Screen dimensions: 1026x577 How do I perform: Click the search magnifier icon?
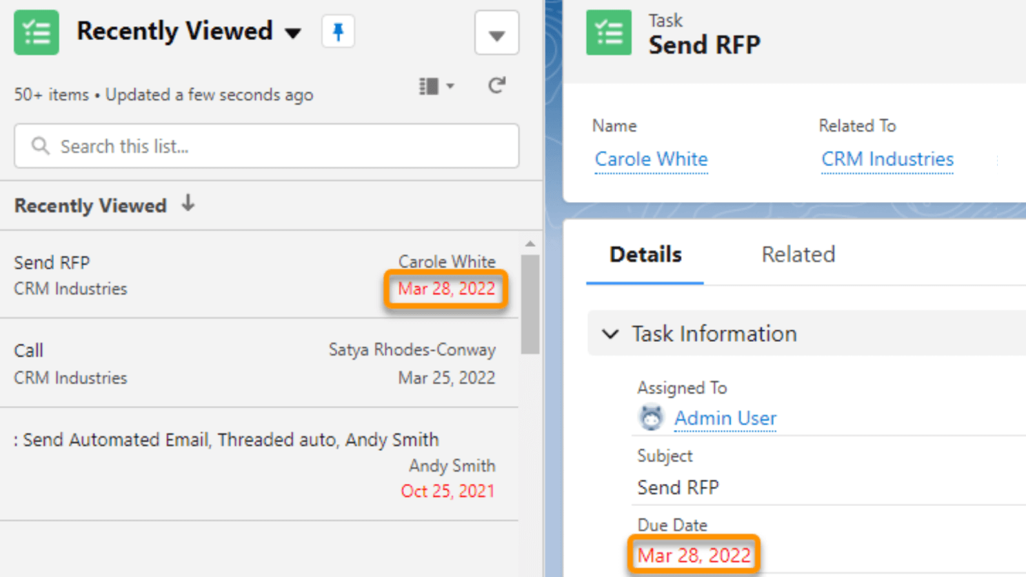coord(41,146)
